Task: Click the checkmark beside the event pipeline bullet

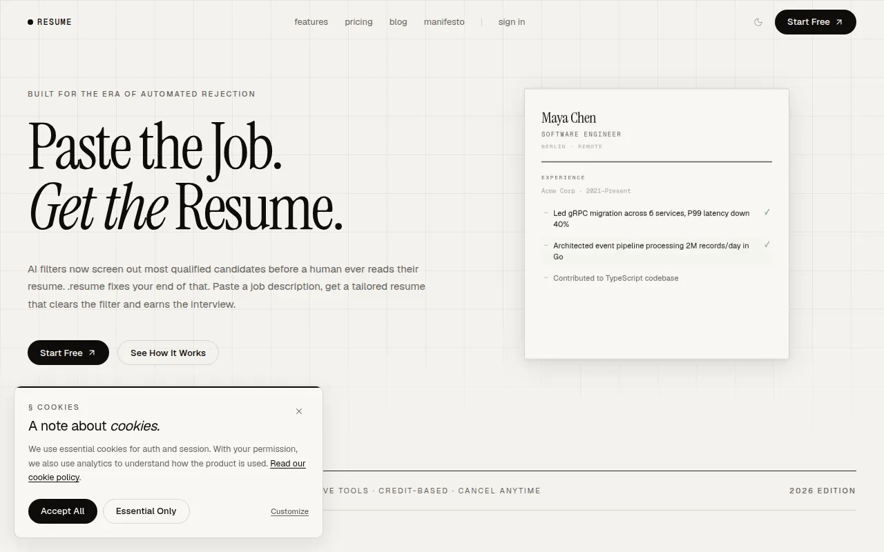Action: coord(767,245)
